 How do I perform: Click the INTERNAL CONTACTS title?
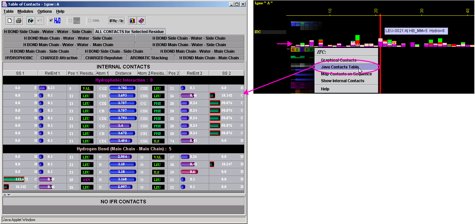[x=123, y=66]
